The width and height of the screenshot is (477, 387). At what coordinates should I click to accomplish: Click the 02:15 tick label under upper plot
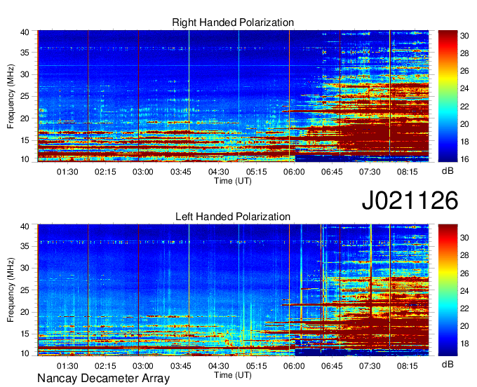105,172
